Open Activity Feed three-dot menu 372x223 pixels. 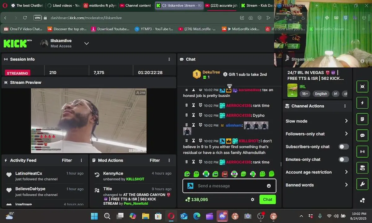tap(82, 160)
